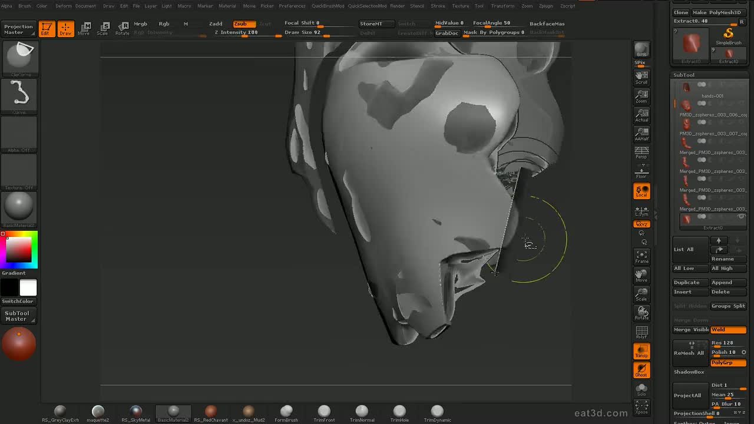The image size is (754, 424).
Task: Pick a color in the color picker square
Action: coord(19,250)
